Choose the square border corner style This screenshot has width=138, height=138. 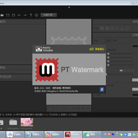point(125,71)
